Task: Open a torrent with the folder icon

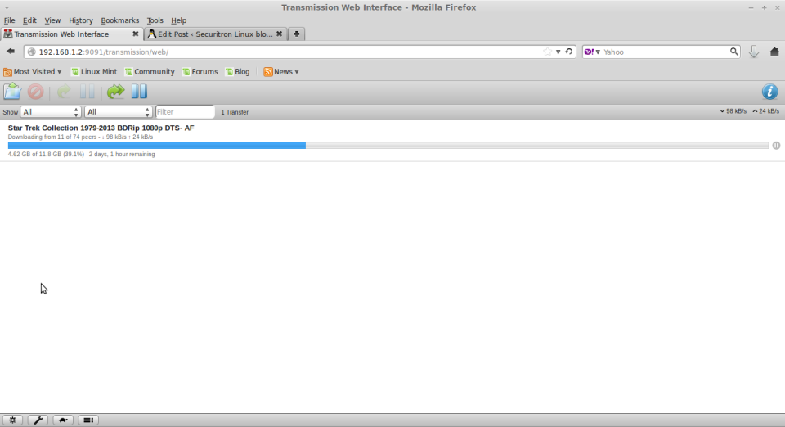Action: 12,92
